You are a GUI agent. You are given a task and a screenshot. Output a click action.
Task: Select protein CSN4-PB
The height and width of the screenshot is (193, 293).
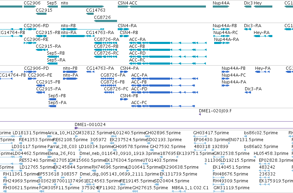(129, 95)
